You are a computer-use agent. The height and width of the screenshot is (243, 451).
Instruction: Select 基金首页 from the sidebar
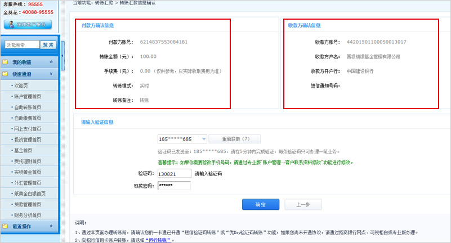[x=23, y=150]
